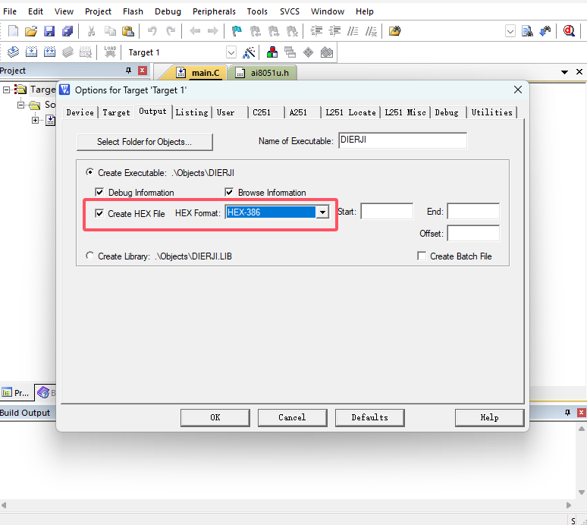Open the File menu

tap(10, 11)
